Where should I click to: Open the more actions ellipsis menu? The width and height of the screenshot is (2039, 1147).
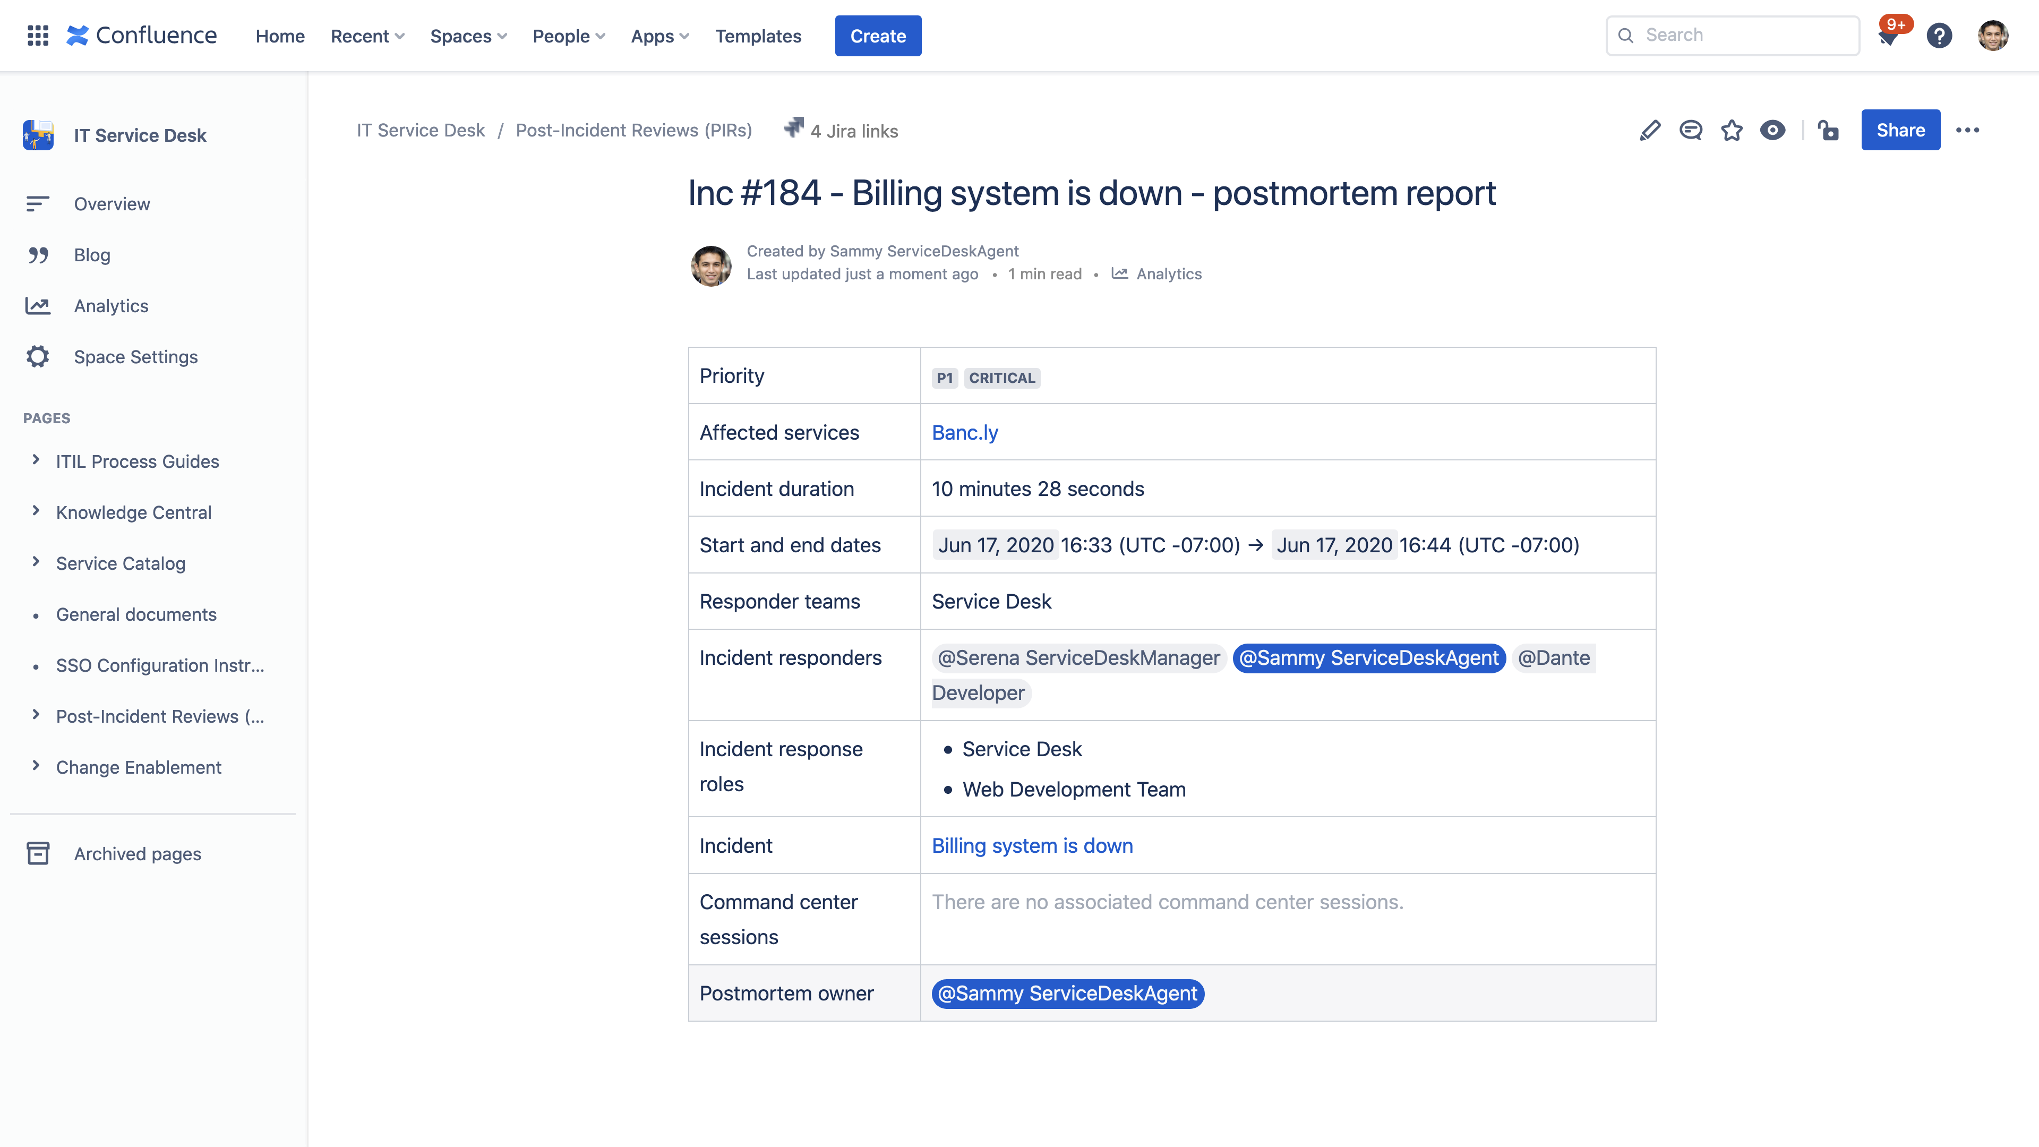[1968, 131]
